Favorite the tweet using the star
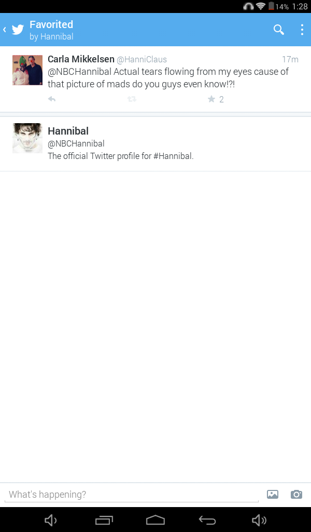 211,99
